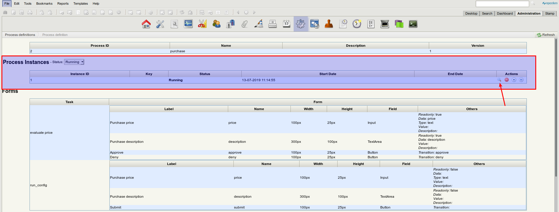Delete process instance with red icon
The height and width of the screenshot is (212, 559).
click(507, 80)
